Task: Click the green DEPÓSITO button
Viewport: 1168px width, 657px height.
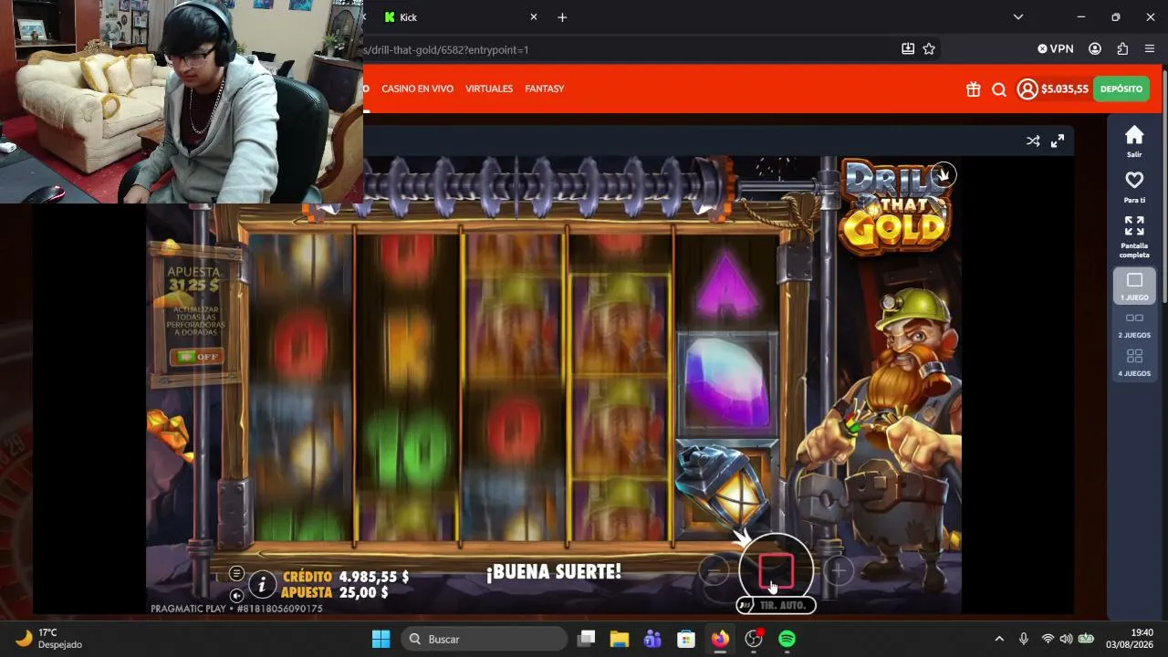Action: point(1121,89)
